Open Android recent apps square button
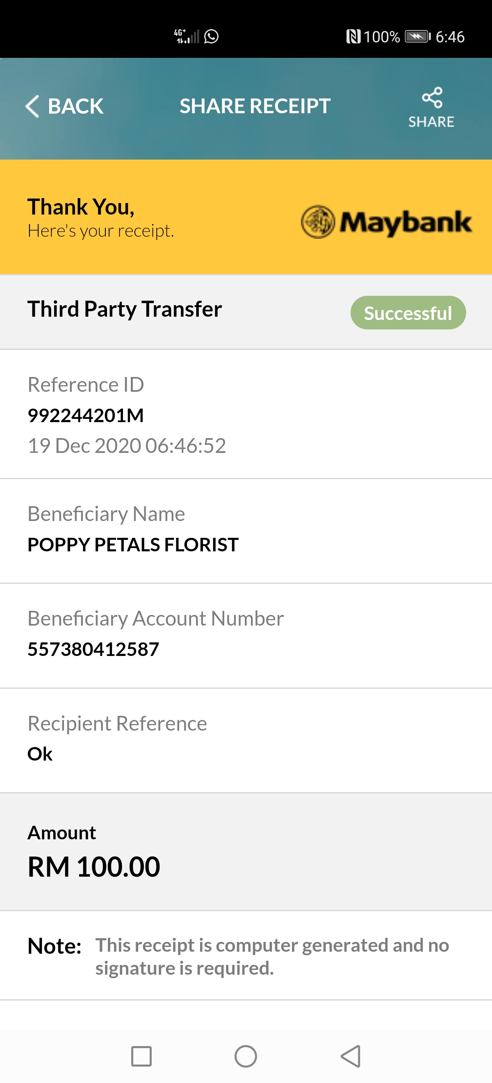 pyautogui.click(x=141, y=1056)
